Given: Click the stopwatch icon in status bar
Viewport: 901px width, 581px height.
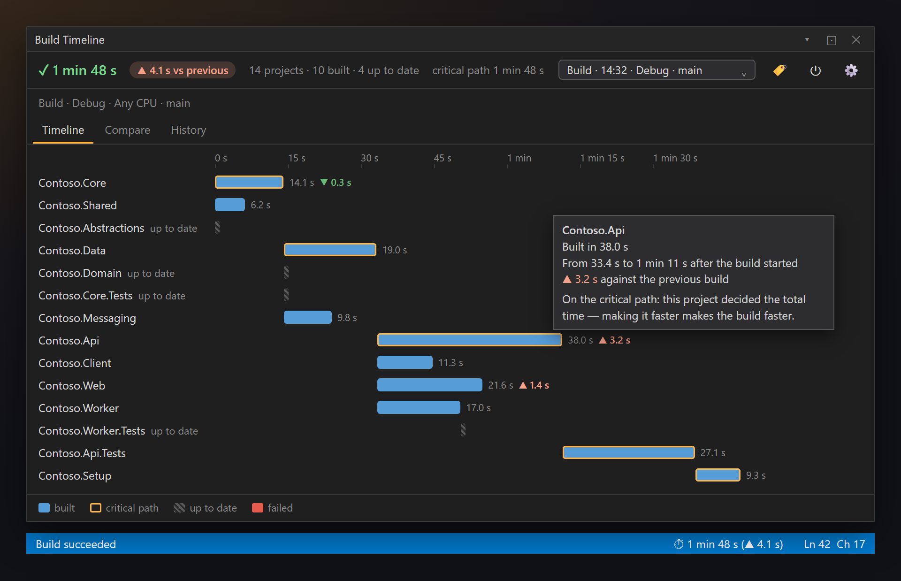Looking at the screenshot, I should [679, 544].
